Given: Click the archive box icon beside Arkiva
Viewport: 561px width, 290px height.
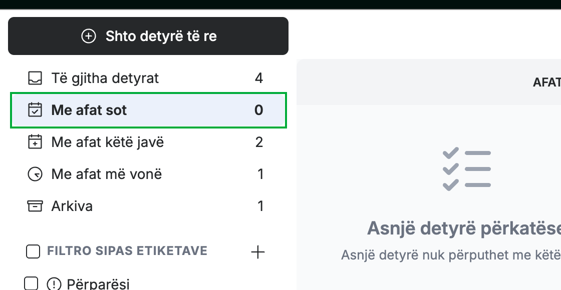Looking at the screenshot, I should pos(35,206).
